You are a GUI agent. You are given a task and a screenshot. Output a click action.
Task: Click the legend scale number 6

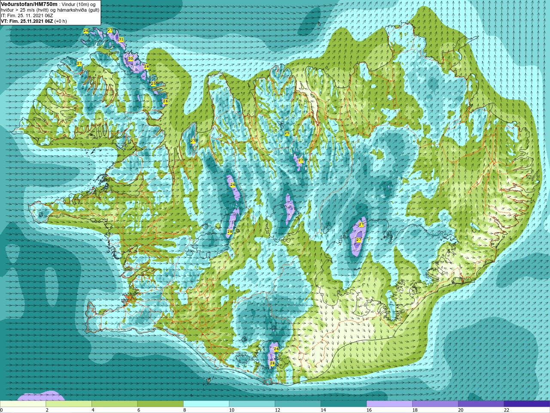(139, 410)
